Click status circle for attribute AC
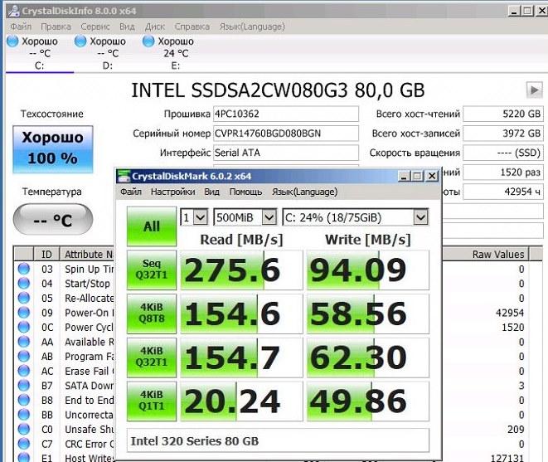548x462 pixels. click(24, 371)
